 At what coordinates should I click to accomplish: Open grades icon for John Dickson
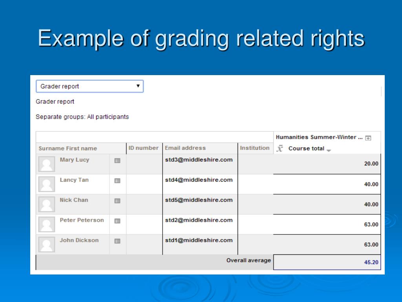click(117, 241)
